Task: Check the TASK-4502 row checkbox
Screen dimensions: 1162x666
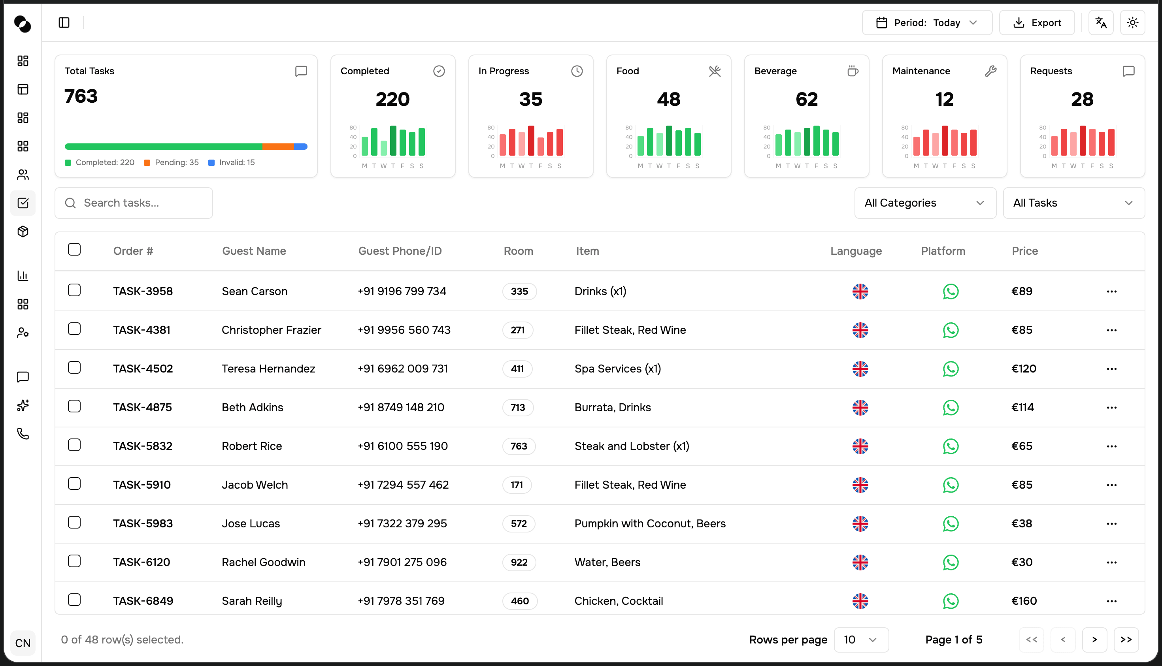Action: tap(74, 367)
